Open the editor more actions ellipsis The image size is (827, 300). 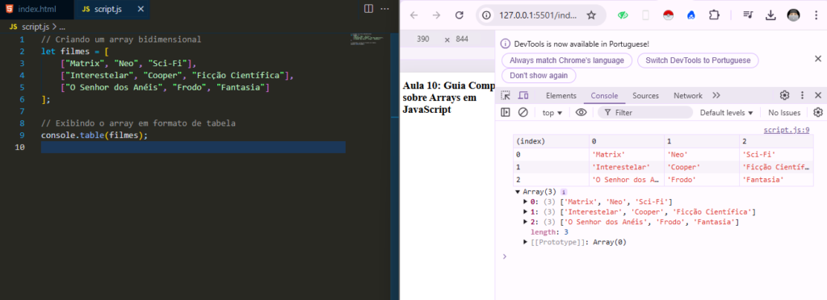(x=385, y=8)
